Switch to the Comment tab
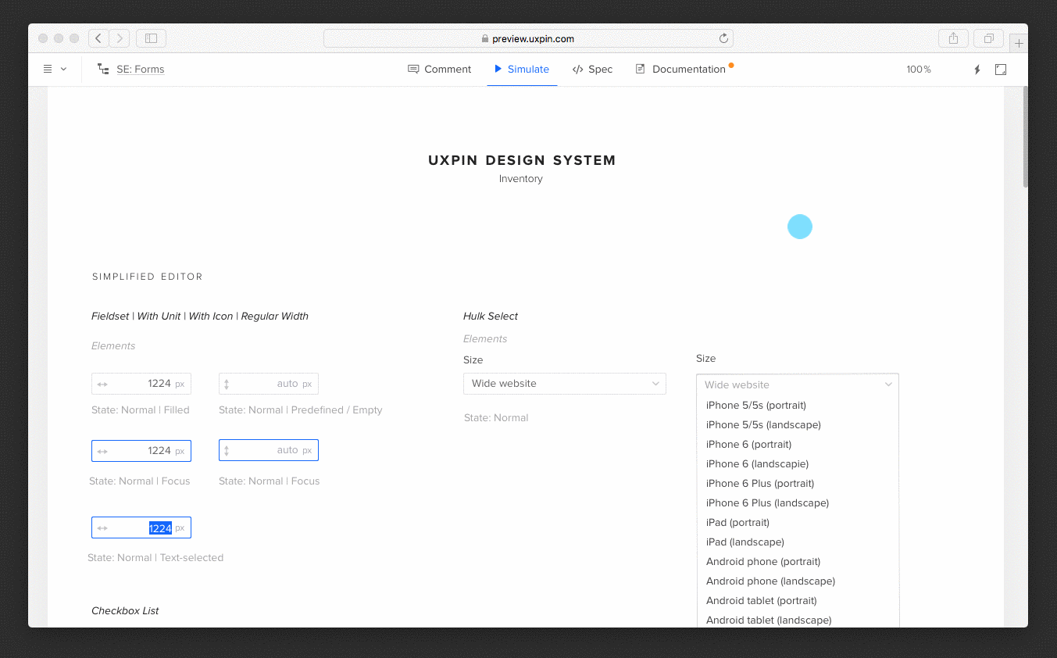The height and width of the screenshot is (658, 1057). click(x=440, y=69)
